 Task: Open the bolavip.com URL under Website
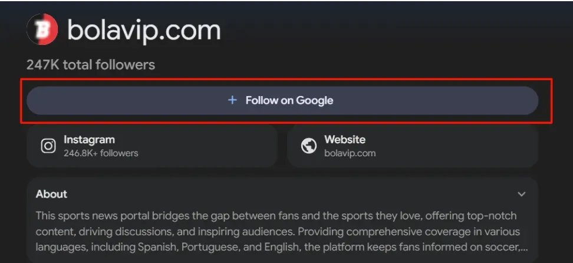350,153
